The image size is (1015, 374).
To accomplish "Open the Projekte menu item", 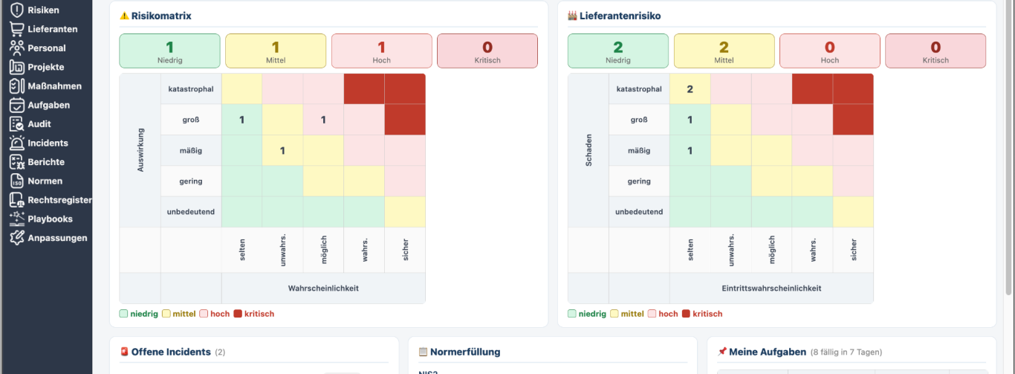I will [x=45, y=67].
